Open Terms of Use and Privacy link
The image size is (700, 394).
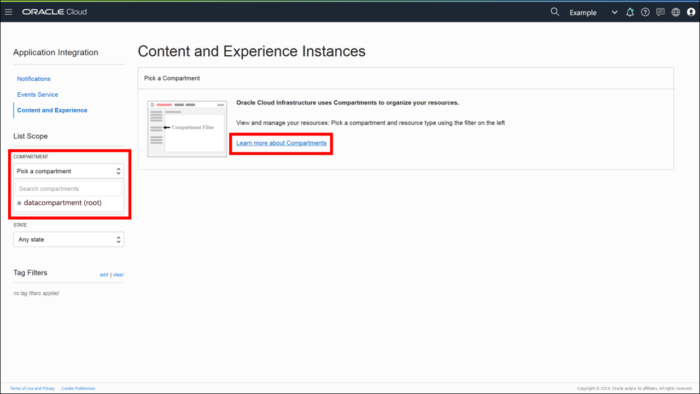[32, 389]
